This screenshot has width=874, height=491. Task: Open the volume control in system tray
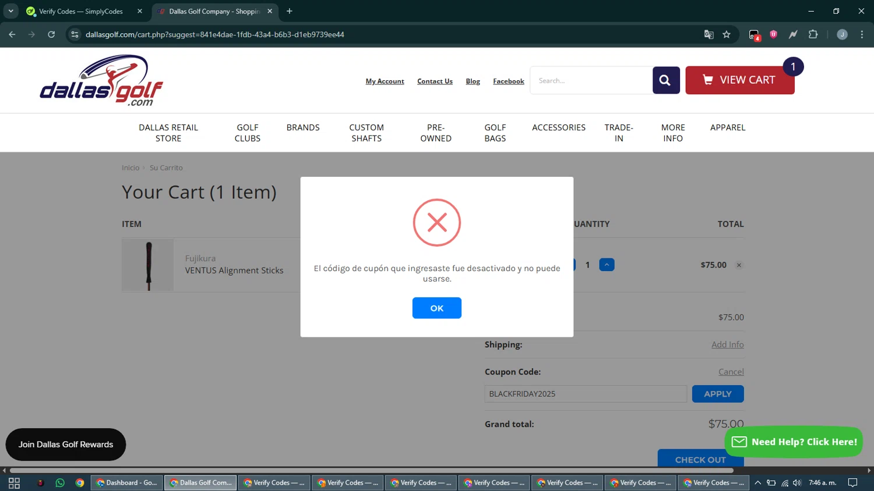coord(797,483)
